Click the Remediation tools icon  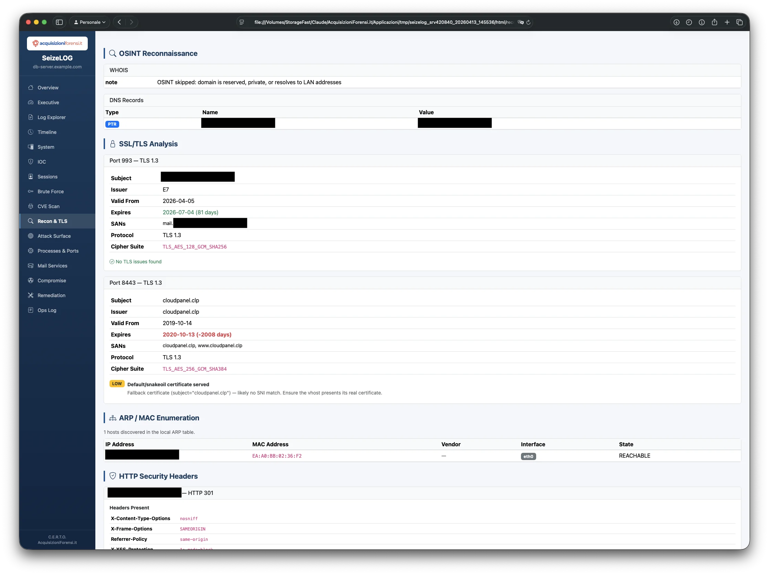pos(31,295)
